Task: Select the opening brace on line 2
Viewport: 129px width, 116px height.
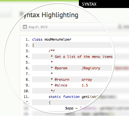Action: point(33,45)
